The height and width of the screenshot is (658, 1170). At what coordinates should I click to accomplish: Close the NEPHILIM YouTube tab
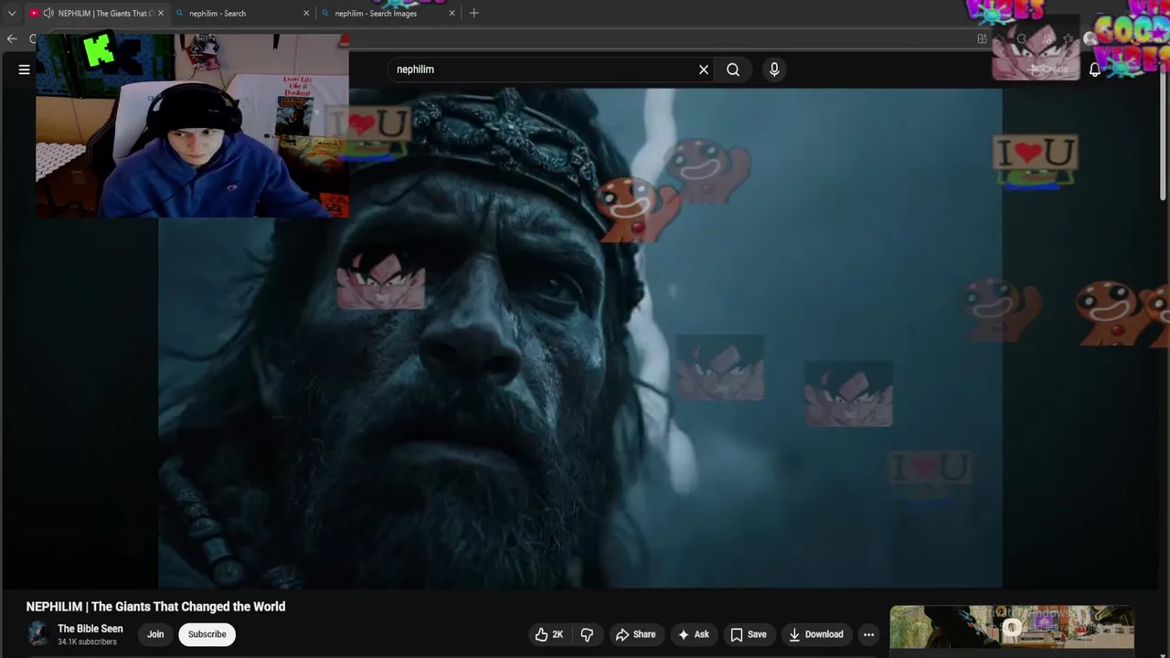(x=161, y=14)
